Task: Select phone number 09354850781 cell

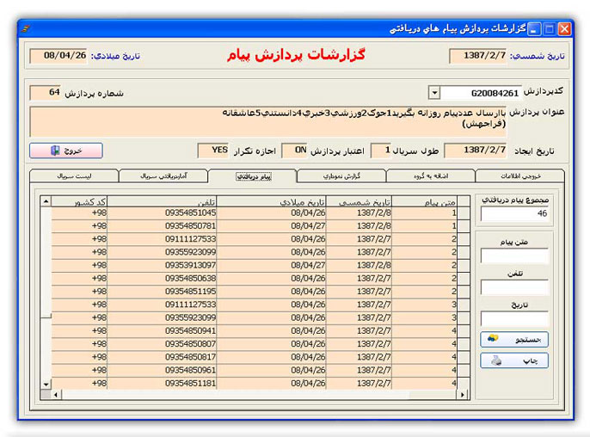Action: click(163, 226)
